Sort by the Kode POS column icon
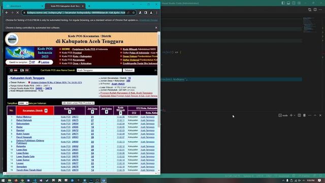325x183 pixels. (x=70, y=112)
